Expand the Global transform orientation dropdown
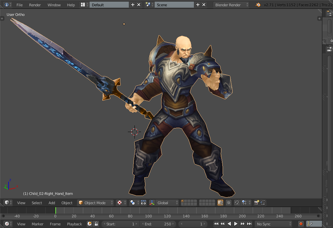The height and width of the screenshot is (228, 333). click(x=164, y=203)
